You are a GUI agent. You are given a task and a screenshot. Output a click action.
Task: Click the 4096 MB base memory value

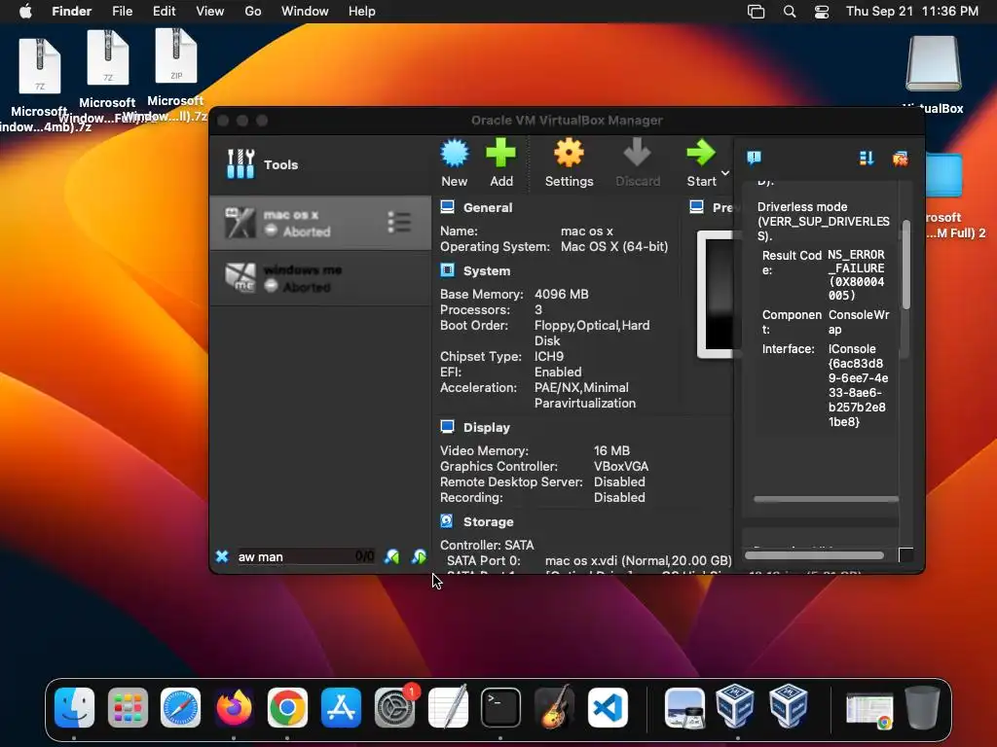click(x=562, y=294)
